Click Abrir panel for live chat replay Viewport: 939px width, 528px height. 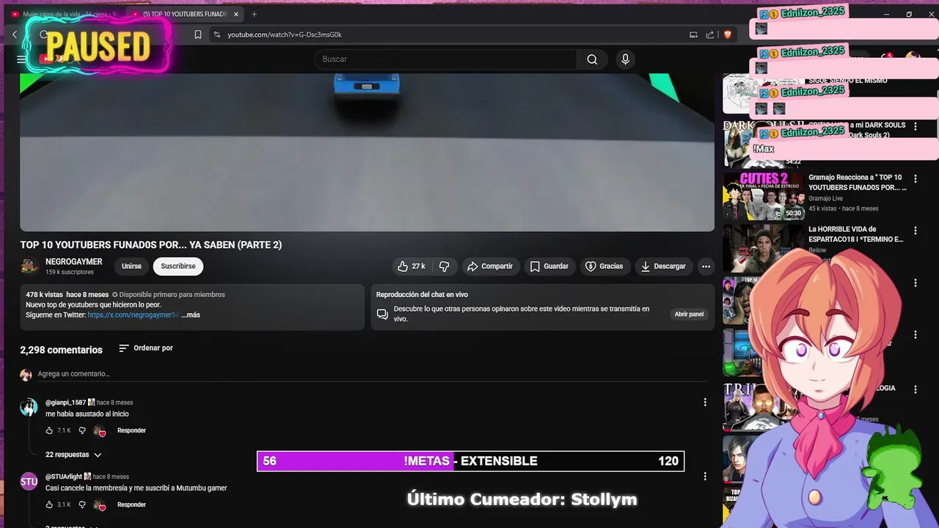(689, 314)
